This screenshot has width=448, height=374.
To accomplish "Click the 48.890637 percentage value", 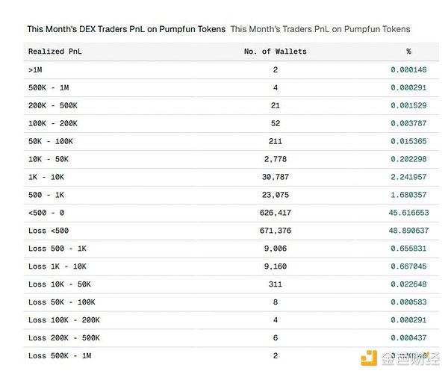I will (409, 231).
